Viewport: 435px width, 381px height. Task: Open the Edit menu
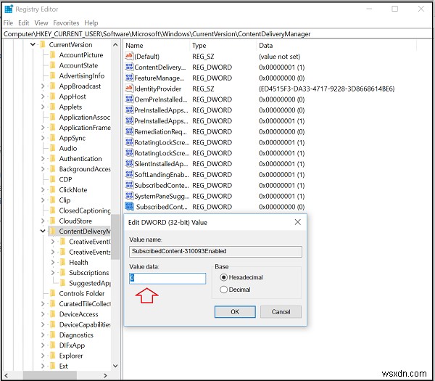point(24,22)
